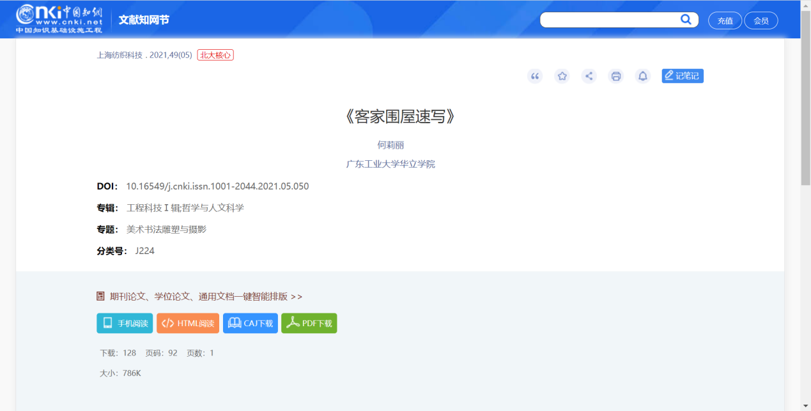Open the 会员 membership button
811x411 pixels.
tap(761, 20)
